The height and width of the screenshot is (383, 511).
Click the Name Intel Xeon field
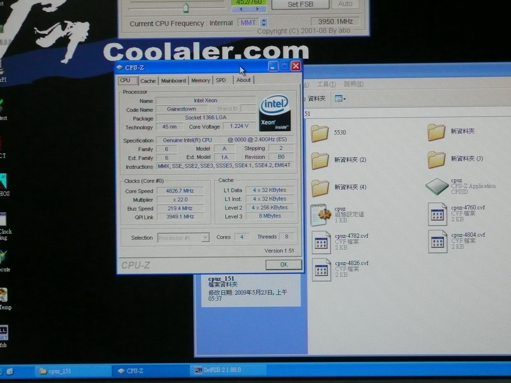click(206, 101)
